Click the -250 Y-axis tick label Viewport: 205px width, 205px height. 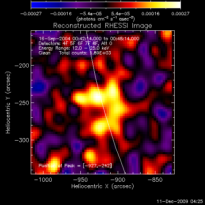point(22,103)
